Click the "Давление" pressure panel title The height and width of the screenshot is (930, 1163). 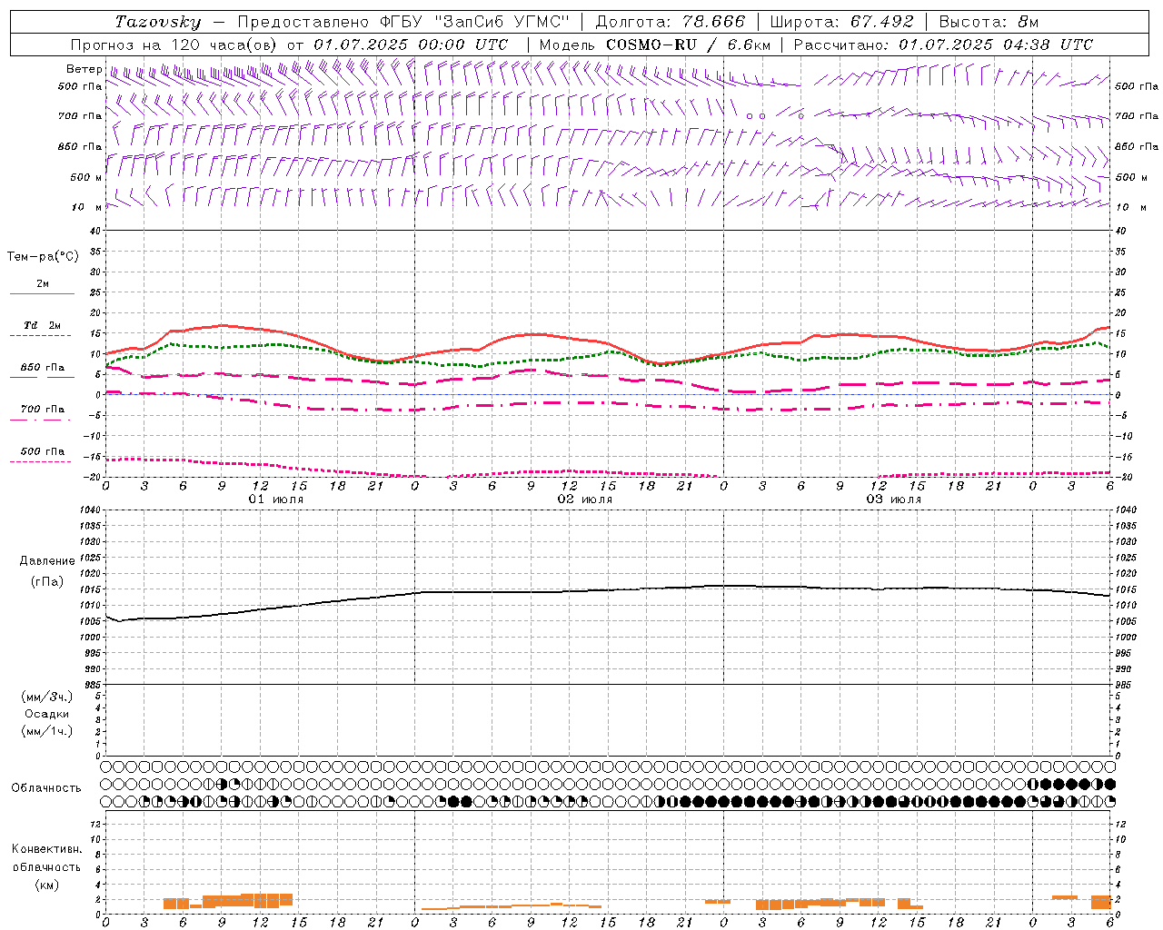tap(47, 561)
